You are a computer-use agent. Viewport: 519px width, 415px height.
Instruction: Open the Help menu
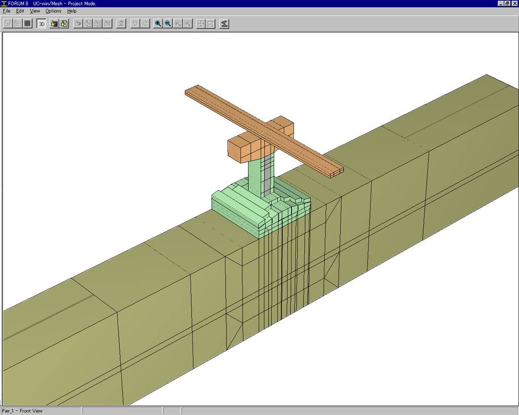point(71,11)
